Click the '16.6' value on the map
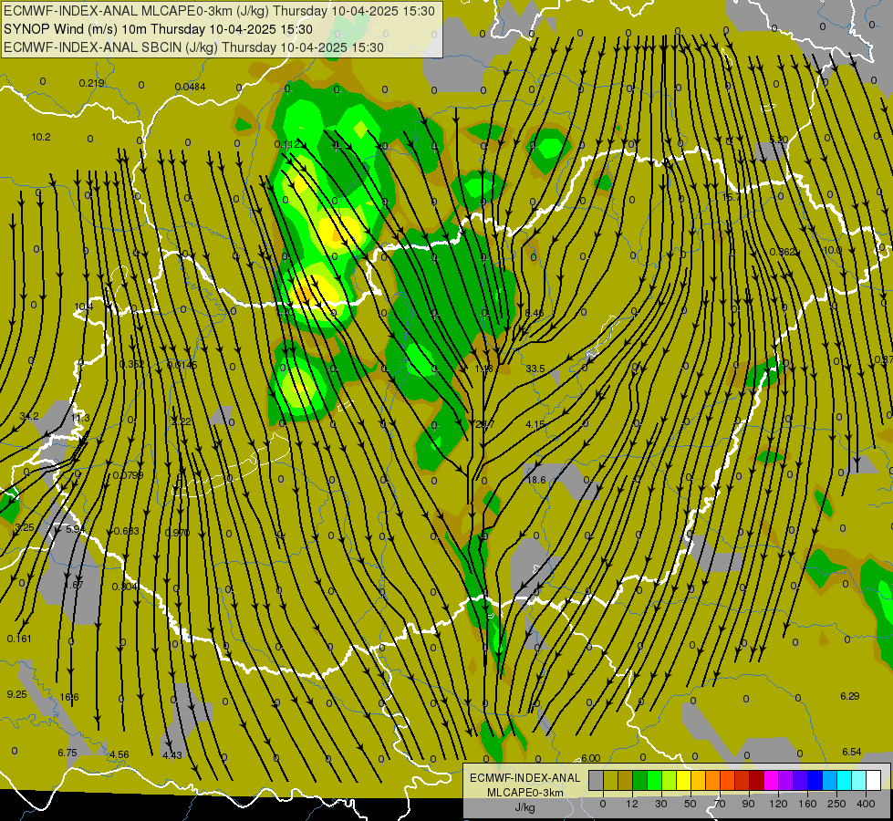This screenshot has width=893, height=821. point(69,697)
